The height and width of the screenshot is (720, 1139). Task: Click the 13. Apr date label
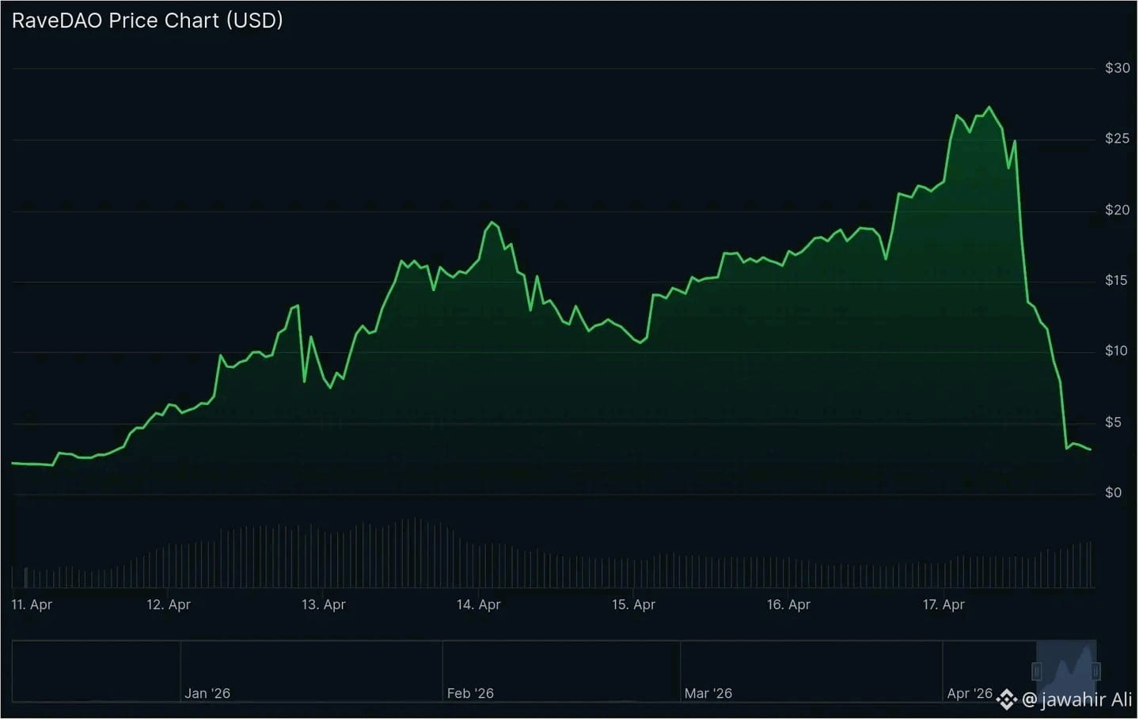(324, 604)
